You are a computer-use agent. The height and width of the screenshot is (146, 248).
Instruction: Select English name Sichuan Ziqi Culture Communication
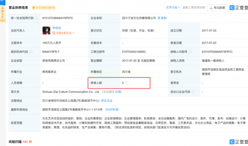point(71,92)
